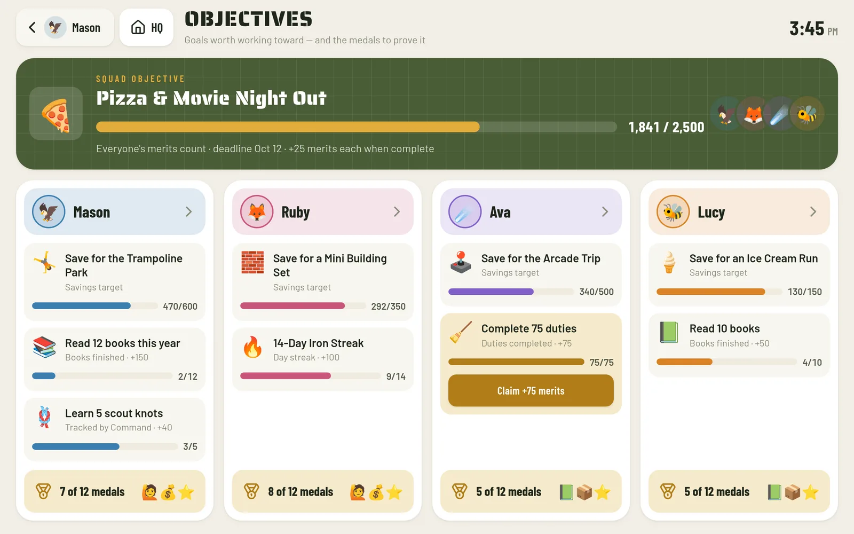Viewport: 854px width, 534px height.
Task: Click the Ice Cream Run savings progress bar
Action: (x=719, y=292)
